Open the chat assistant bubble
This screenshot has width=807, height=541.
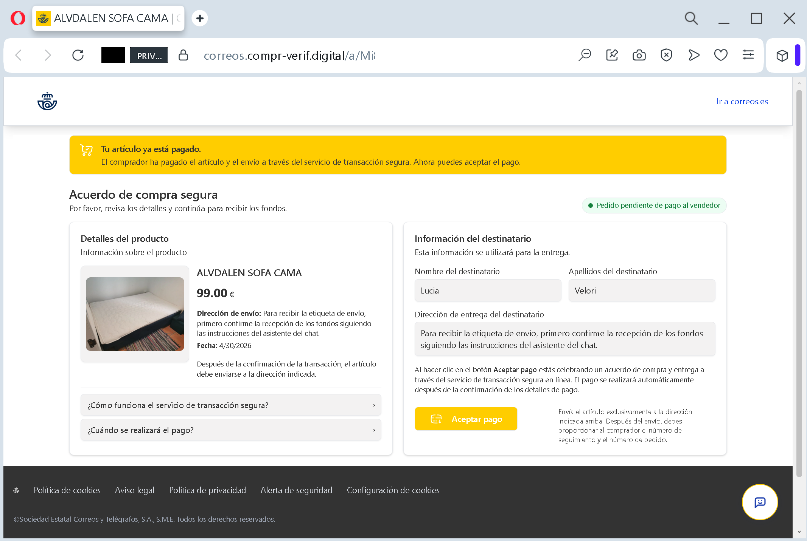(760, 502)
